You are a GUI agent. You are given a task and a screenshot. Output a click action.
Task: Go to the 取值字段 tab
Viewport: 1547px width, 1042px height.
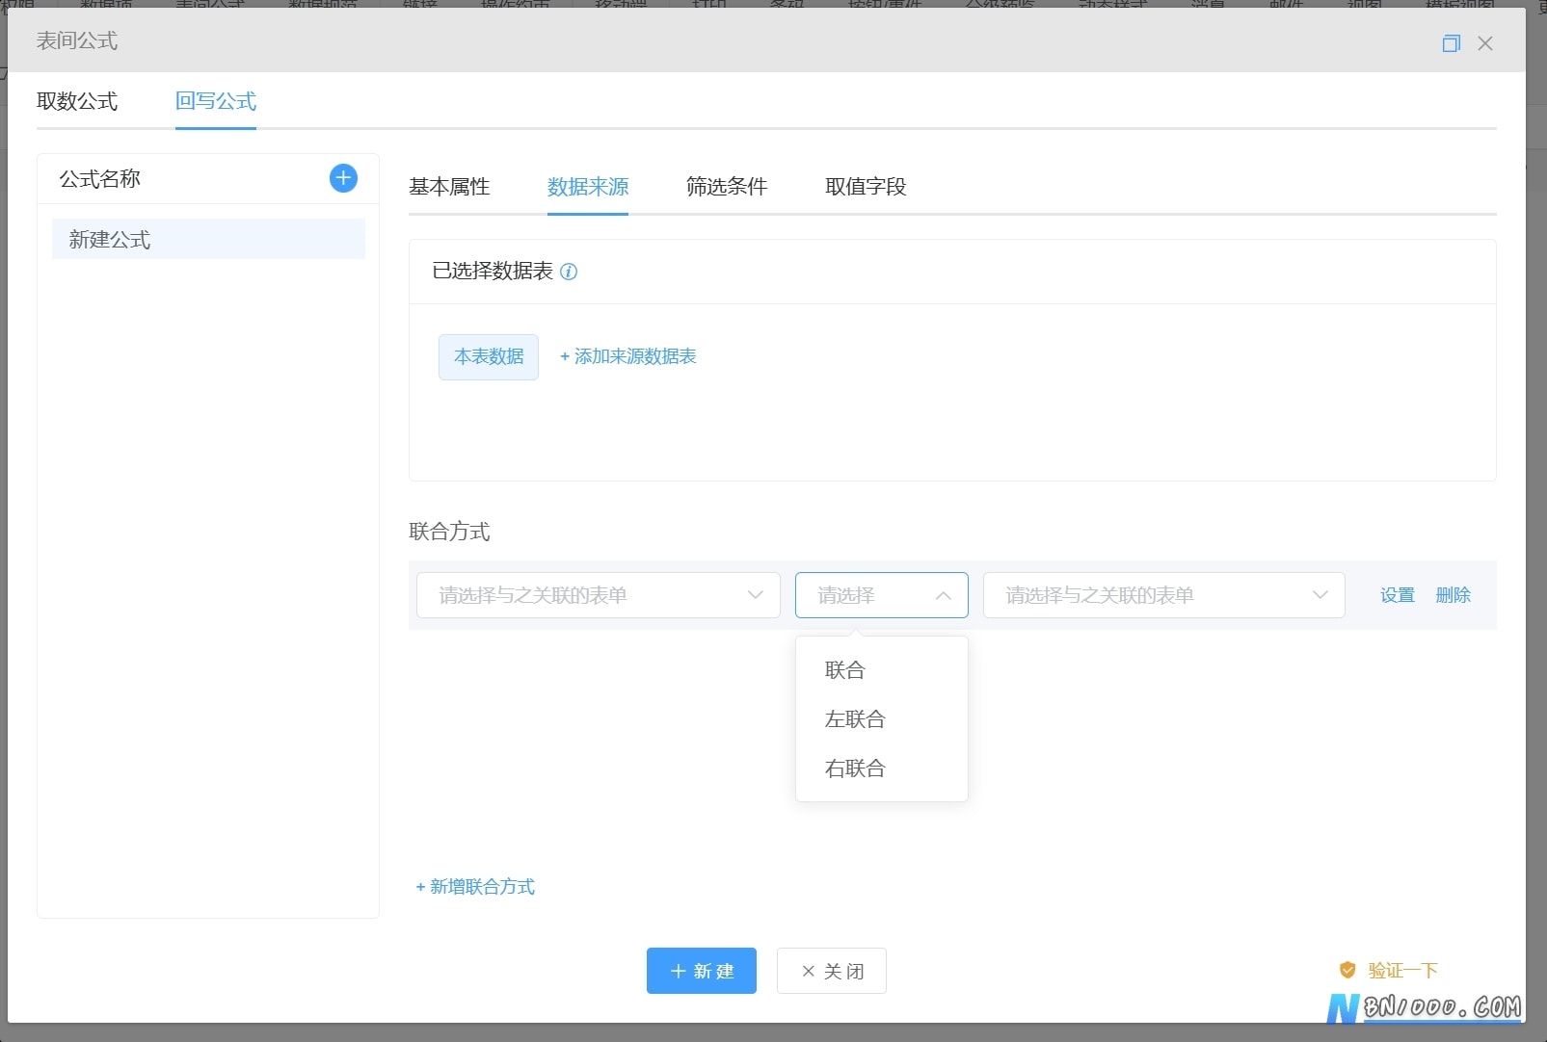866,187
